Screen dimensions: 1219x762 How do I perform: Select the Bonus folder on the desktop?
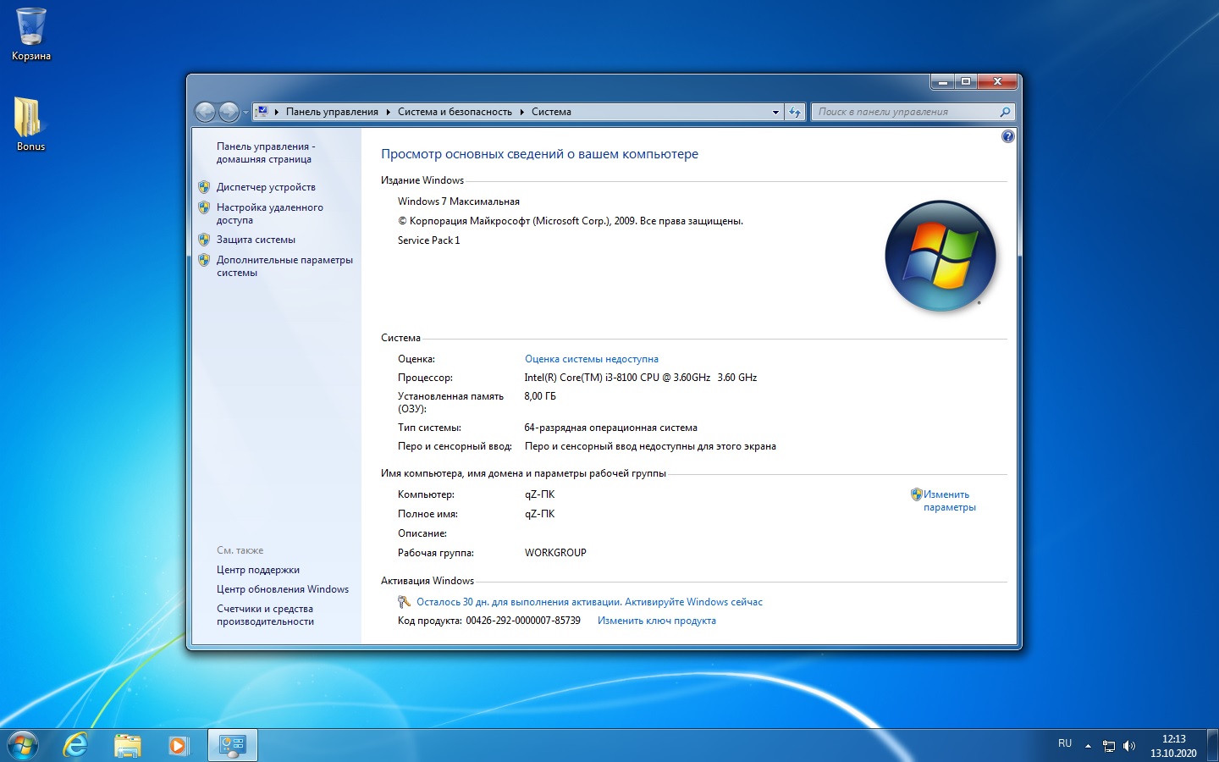pos(30,124)
